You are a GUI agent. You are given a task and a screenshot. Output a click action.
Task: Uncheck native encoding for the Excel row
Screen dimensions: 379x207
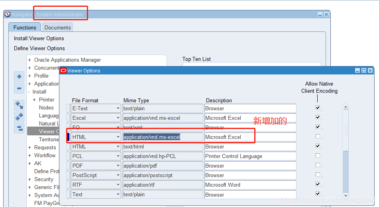(318, 117)
